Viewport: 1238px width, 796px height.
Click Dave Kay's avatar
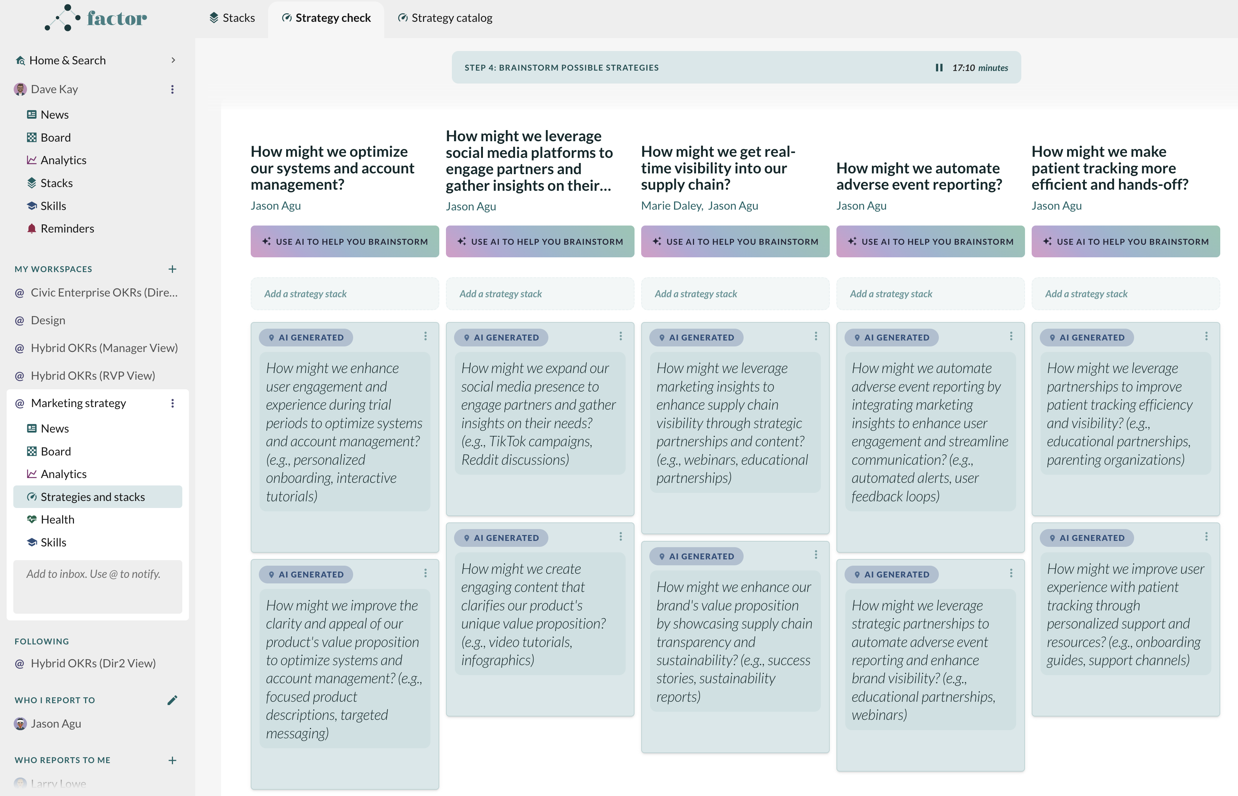[x=20, y=89]
